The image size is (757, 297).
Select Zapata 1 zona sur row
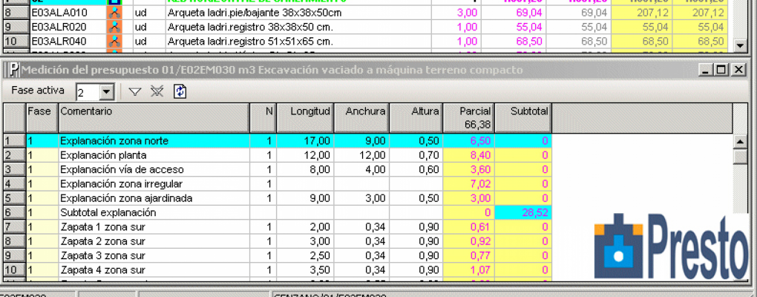[153, 226]
